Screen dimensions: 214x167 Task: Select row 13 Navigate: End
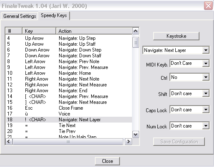(x=69, y=91)
